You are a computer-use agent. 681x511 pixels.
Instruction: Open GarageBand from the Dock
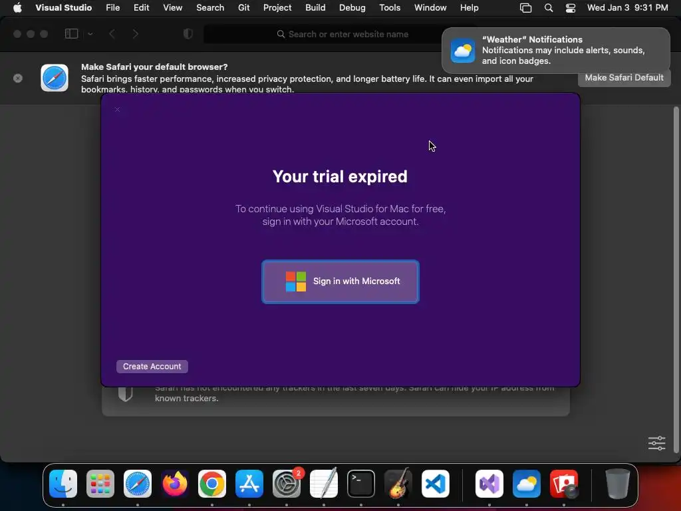398,484
